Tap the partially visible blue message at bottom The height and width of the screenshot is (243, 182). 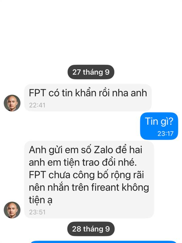(x=103, y=242)
